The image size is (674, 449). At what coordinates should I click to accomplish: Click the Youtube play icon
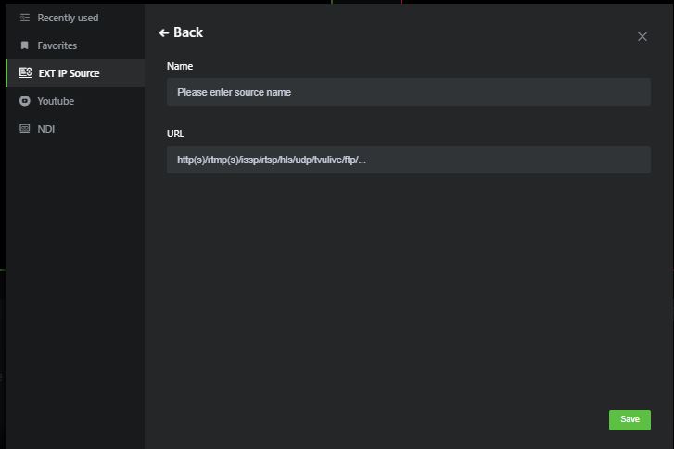click(x=25, y=100)
